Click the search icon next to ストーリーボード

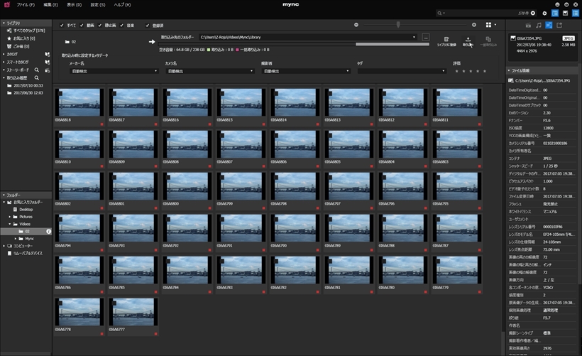click(x=37, y=70)
